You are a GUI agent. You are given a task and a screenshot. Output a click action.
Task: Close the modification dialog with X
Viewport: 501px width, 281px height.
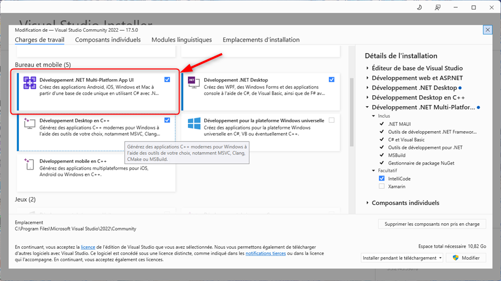[487, 30]
